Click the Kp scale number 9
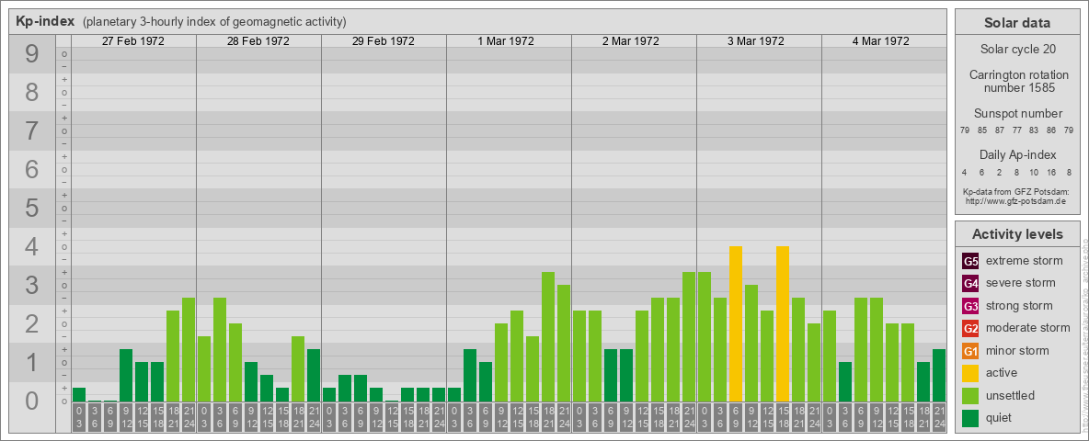This screenshot has width=1089, height=441. click(32, 54)
